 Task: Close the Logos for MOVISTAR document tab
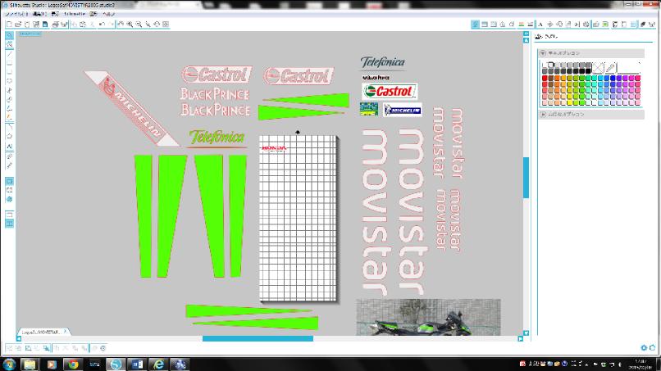pos(65,332)
